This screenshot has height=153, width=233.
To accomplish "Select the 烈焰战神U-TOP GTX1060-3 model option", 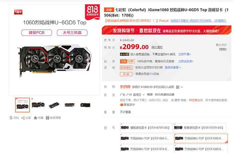I will [146, 138].
